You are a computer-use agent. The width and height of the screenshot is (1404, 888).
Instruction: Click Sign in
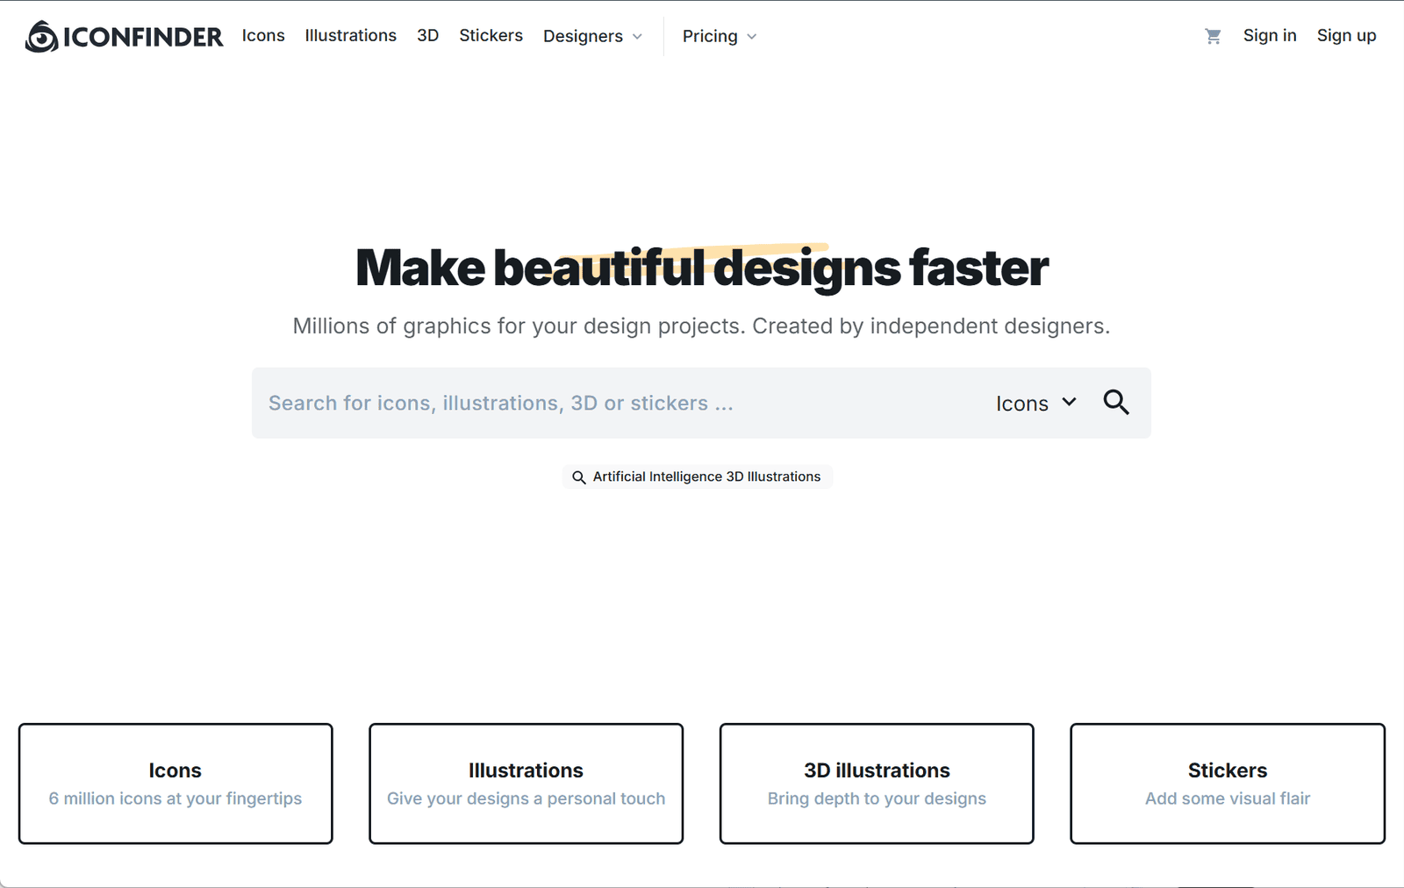[x=1269, y=36]
